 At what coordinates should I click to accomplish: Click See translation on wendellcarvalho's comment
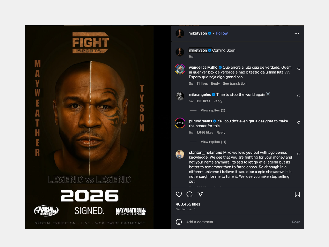(235, 83)
